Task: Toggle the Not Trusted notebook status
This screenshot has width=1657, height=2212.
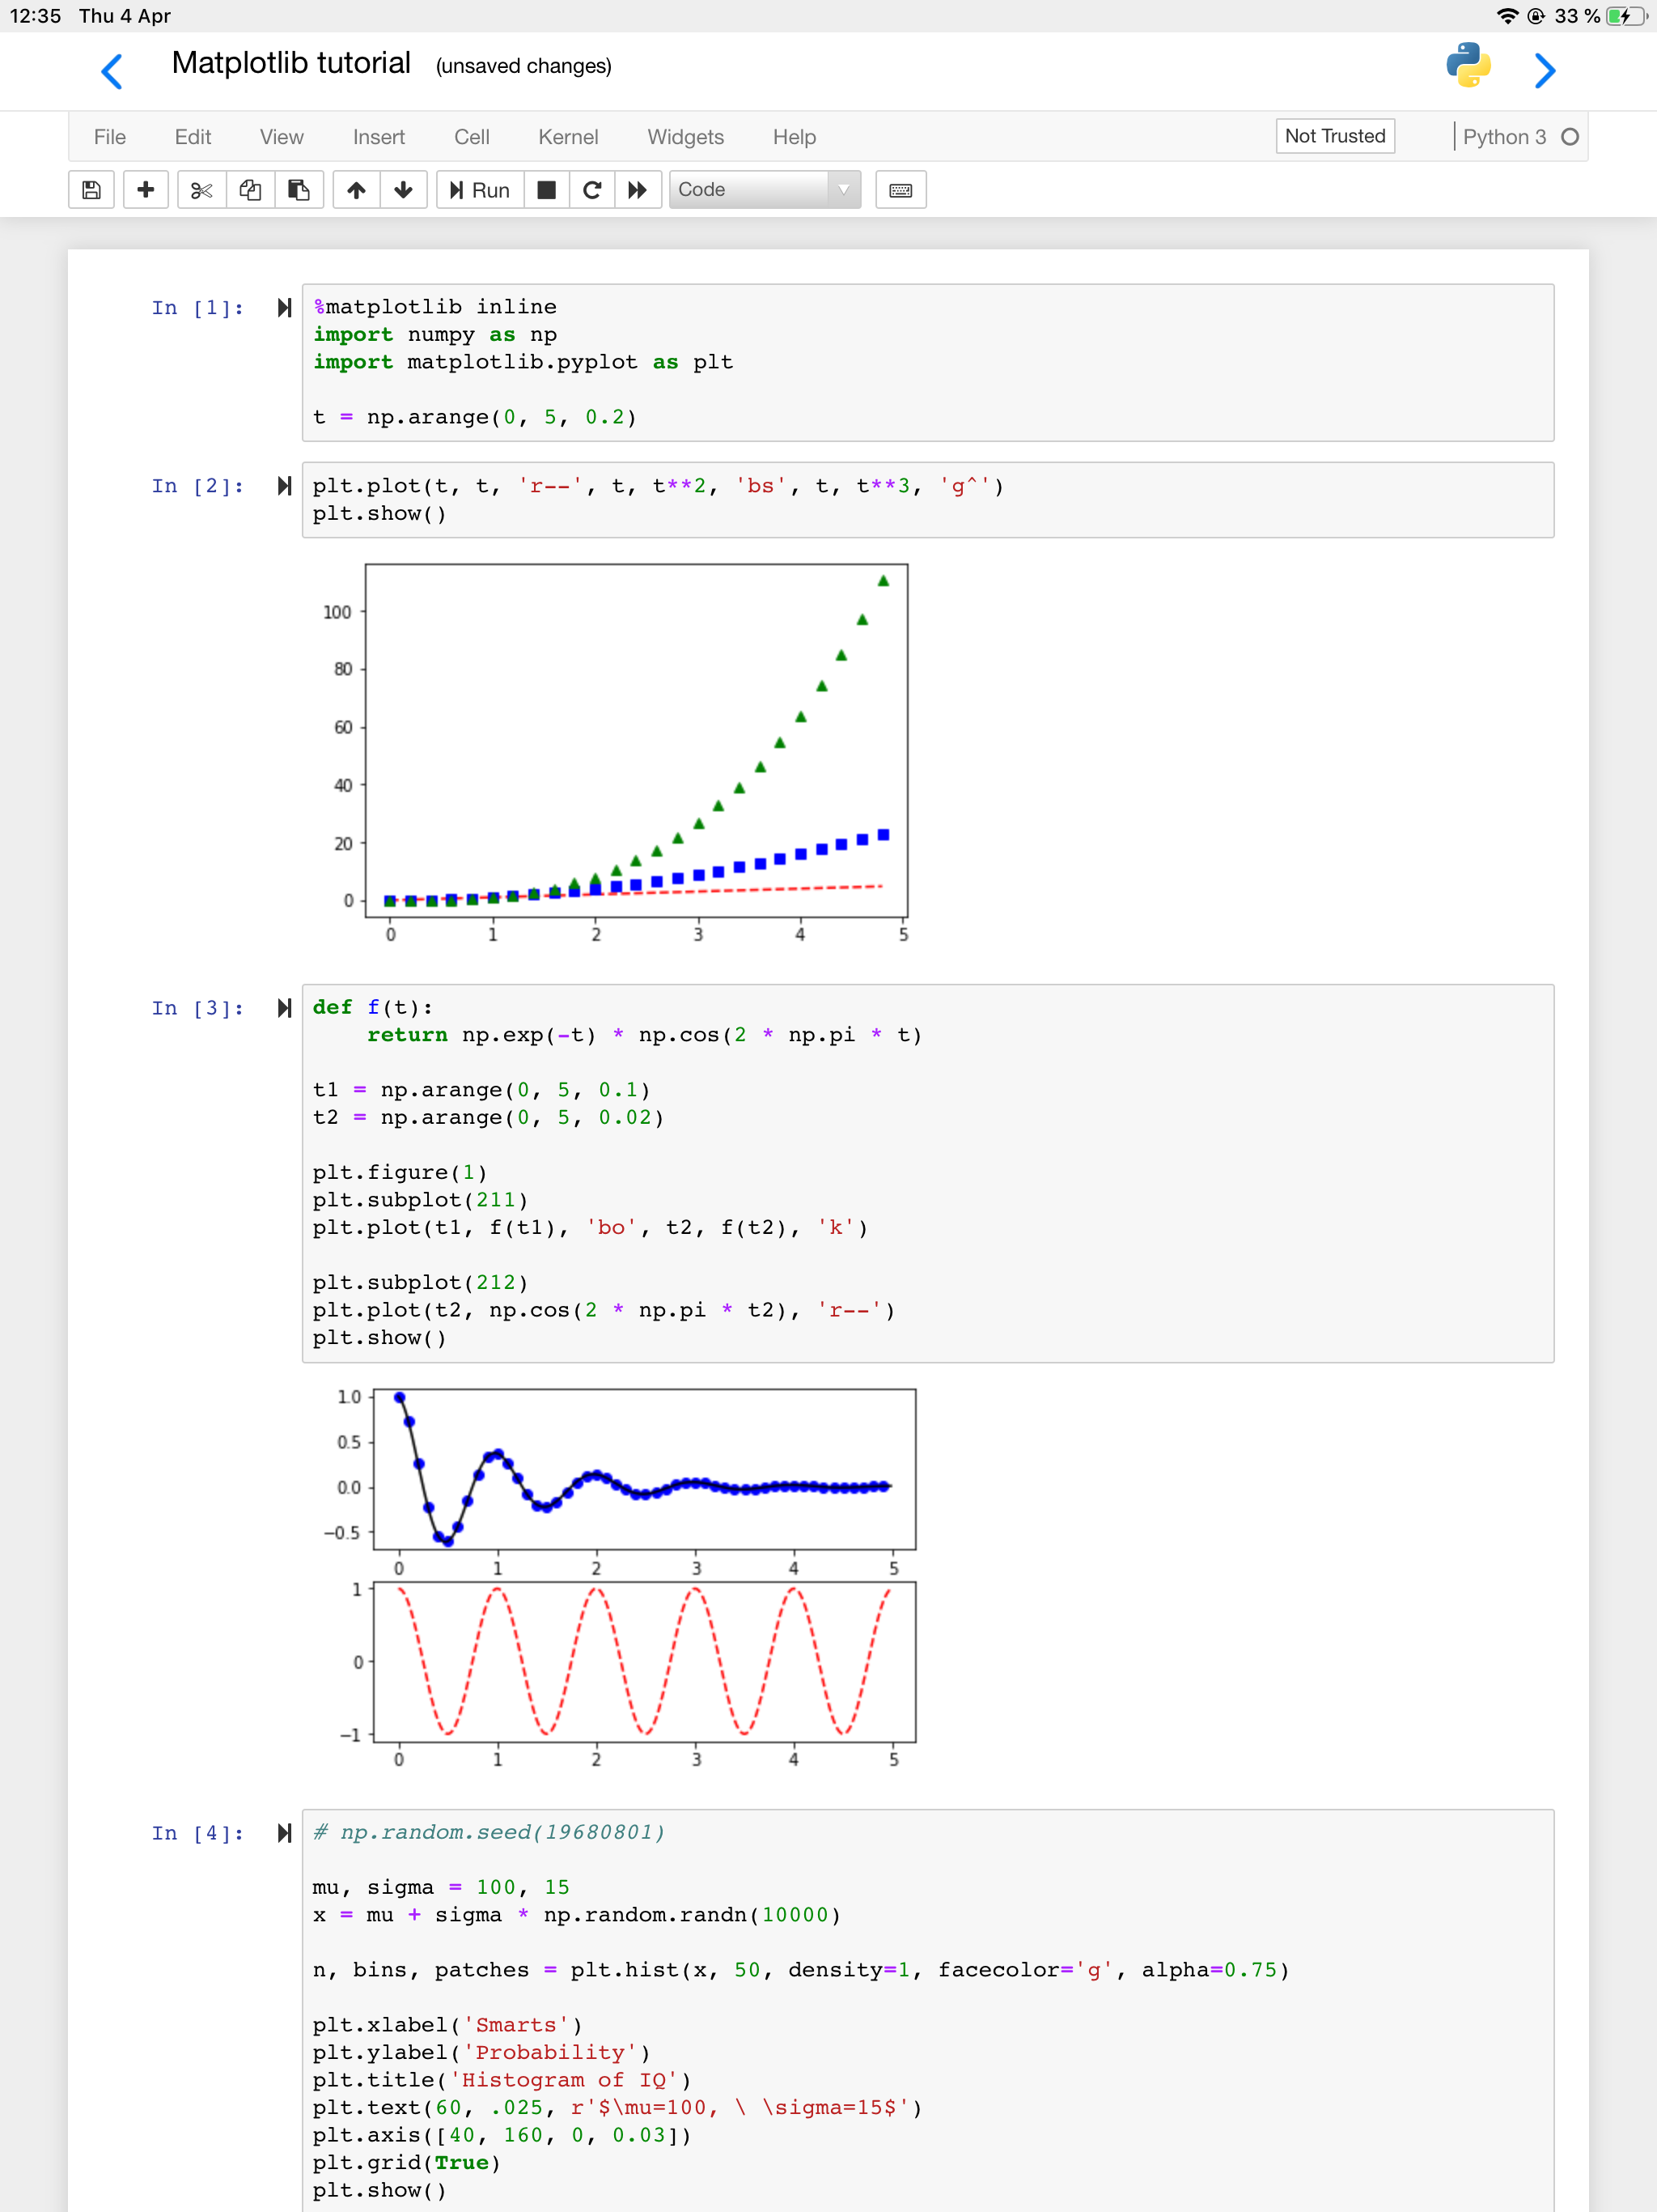Action: coord(1334,136)
